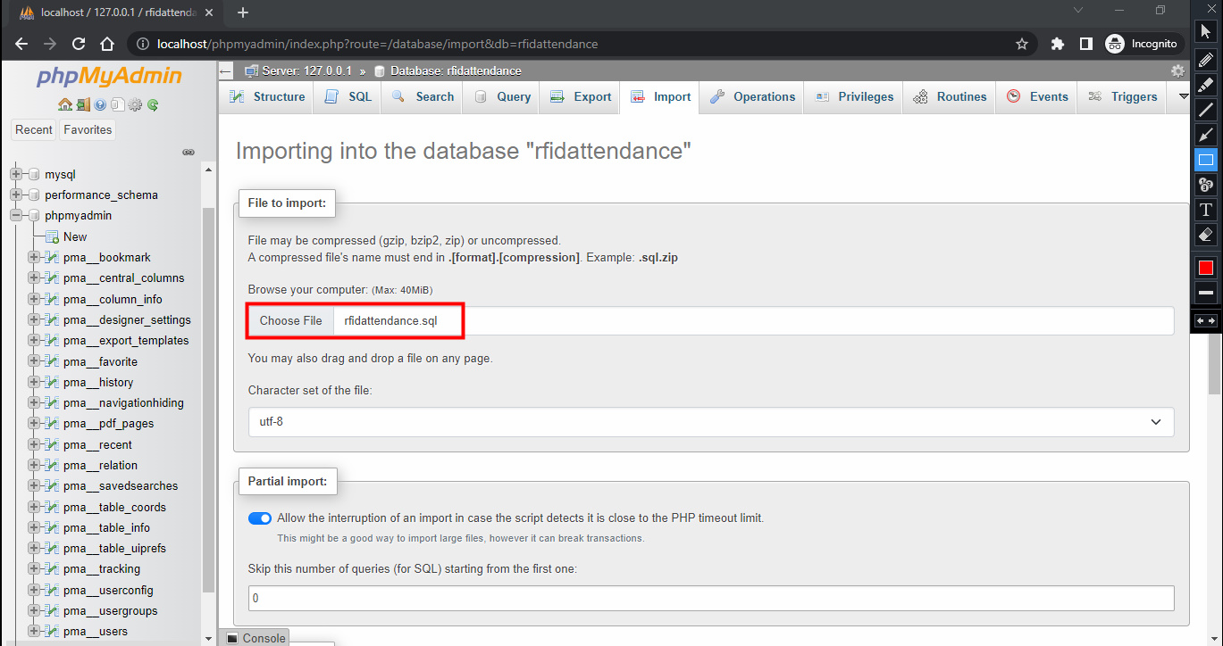Open the Operations tab
1223x646 pixels.
click(x=753, y=97)
